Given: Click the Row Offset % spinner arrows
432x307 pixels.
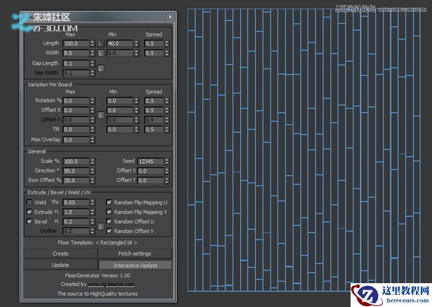Looking at the screenshot, I should [92, 181].
